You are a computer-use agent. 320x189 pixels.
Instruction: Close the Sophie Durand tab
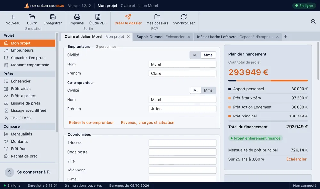coord(189,37)
